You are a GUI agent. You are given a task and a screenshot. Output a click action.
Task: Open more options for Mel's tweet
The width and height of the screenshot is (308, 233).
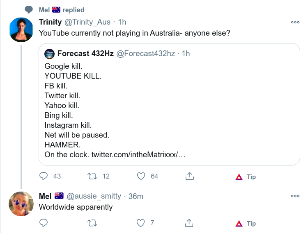295,196
